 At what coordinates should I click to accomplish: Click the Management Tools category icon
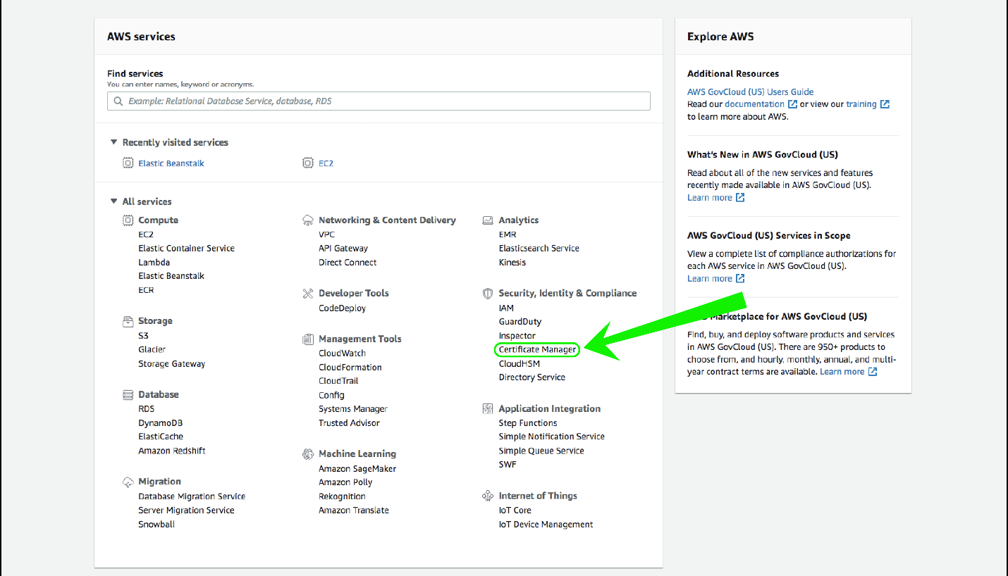coord(308,339)
